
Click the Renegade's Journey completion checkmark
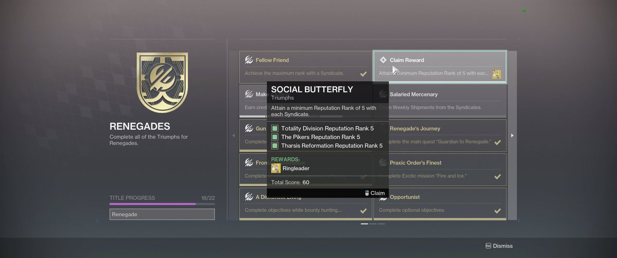497,142
